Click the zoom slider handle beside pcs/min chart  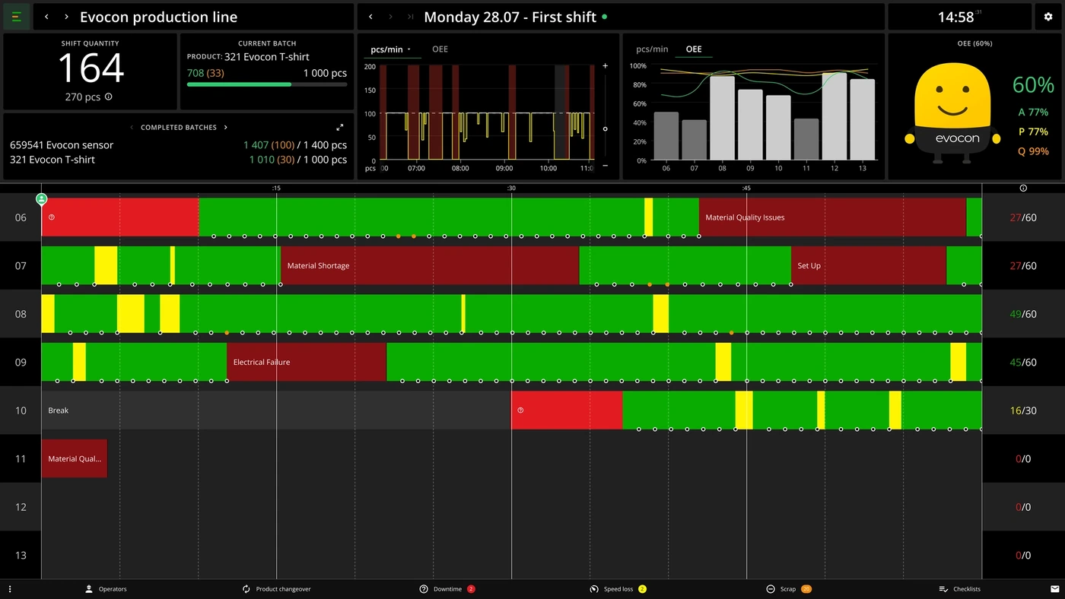click(x=606, y=128)
